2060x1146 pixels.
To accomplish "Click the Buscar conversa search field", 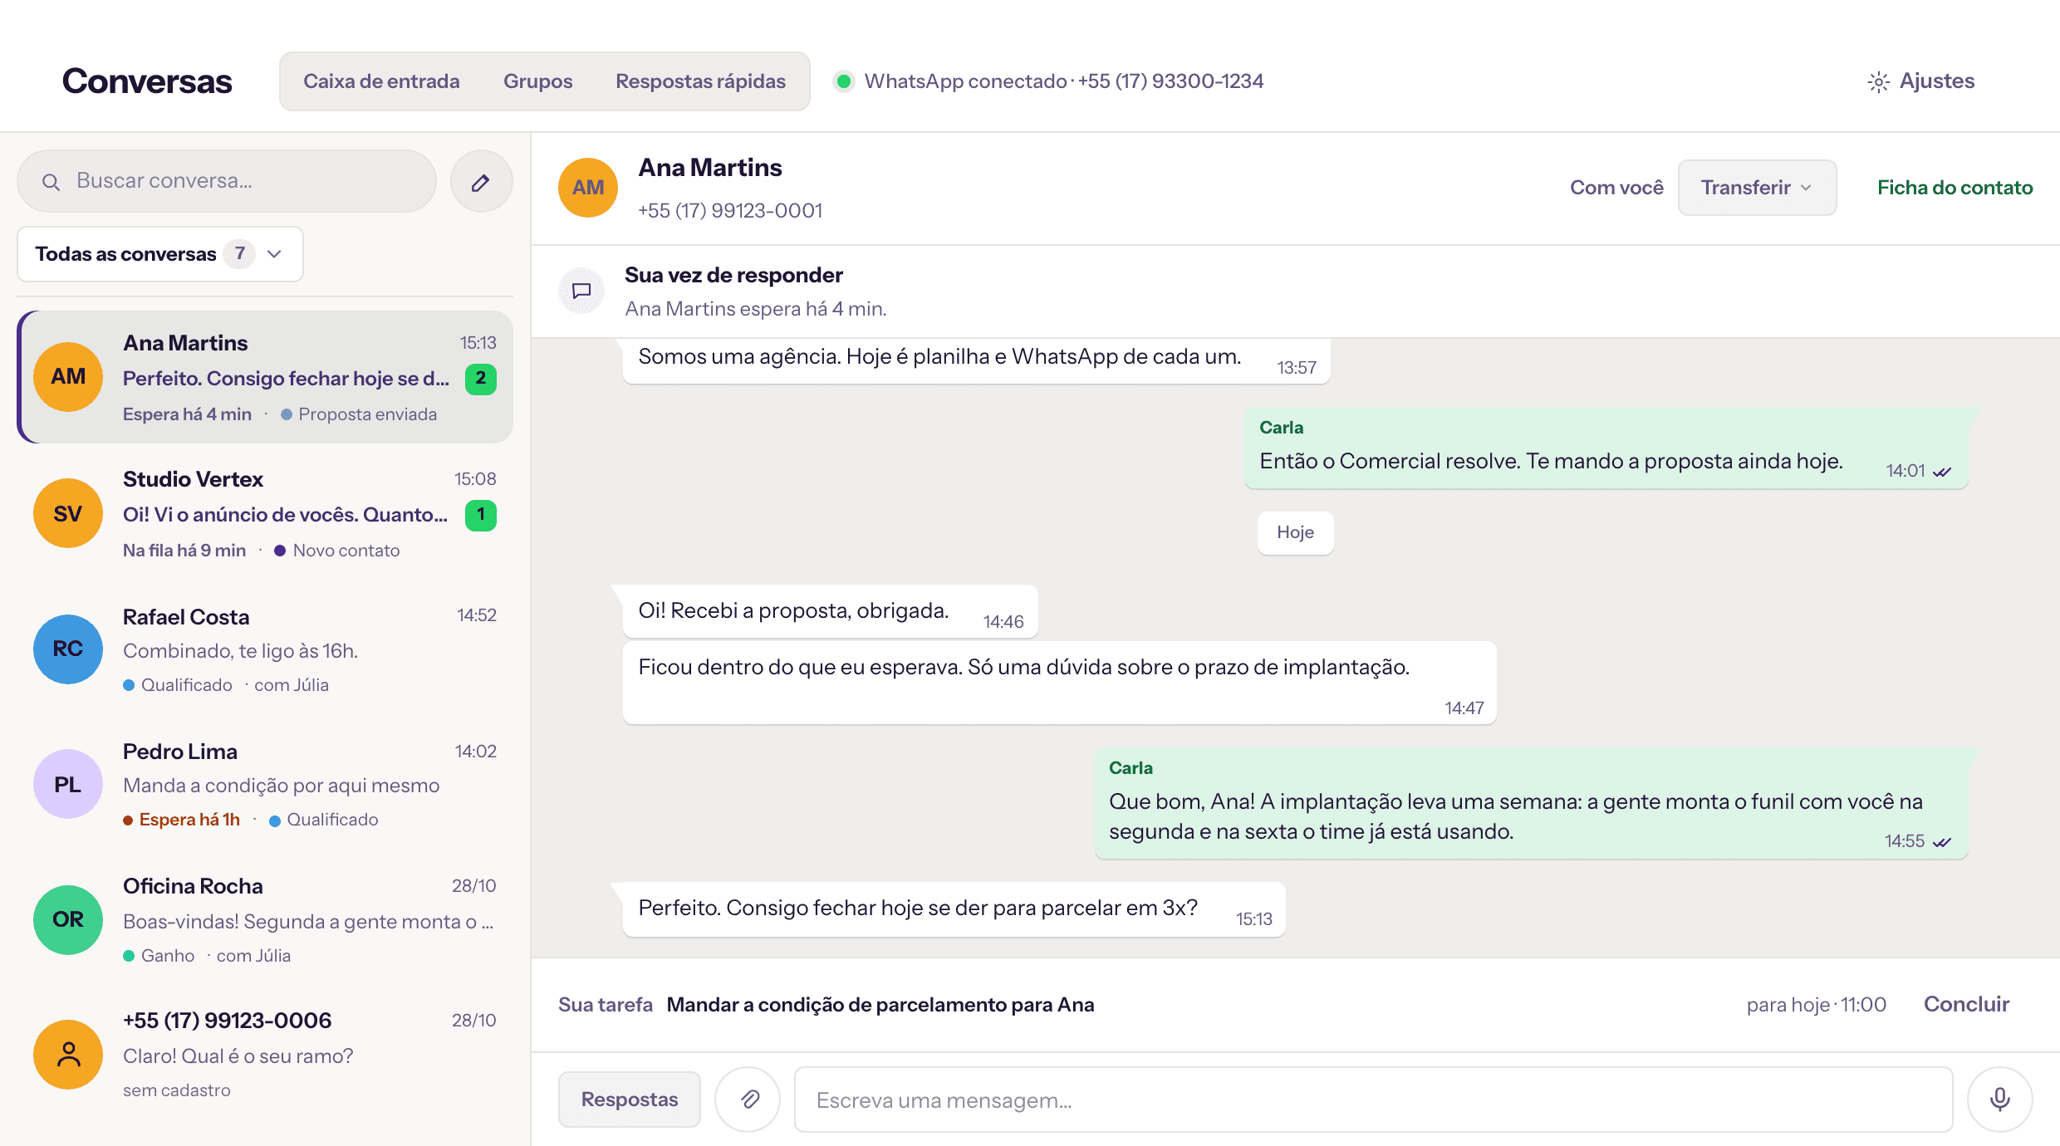I will point(227,181).
